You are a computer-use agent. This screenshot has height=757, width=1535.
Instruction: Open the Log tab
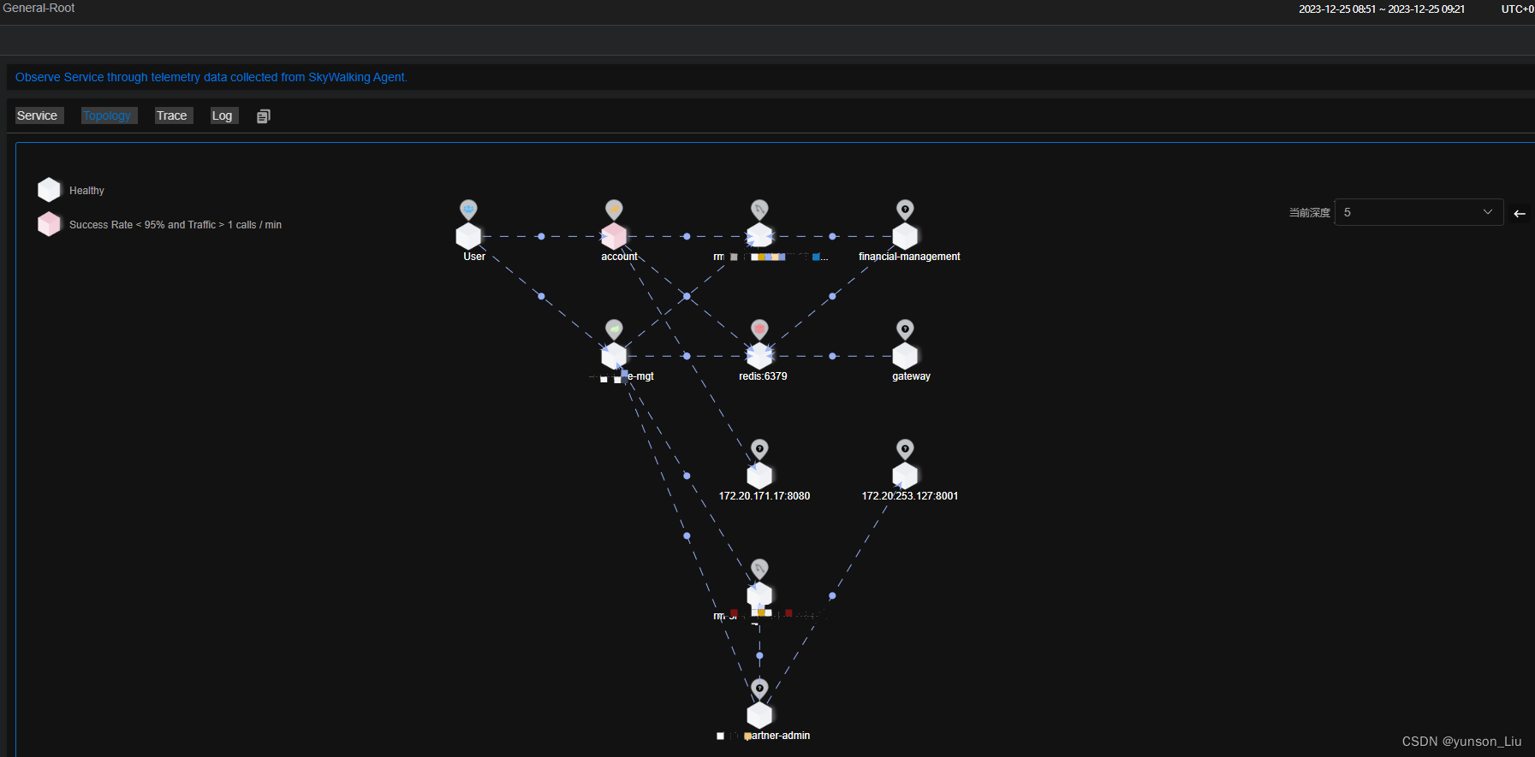[x=223, y=115]
